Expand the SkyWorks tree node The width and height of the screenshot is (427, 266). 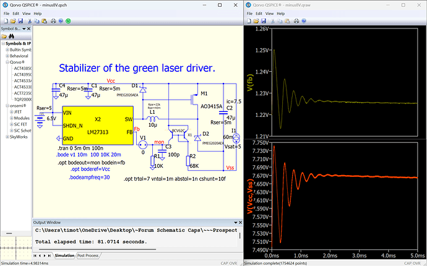pyautogui.click(x=7, y=137)
